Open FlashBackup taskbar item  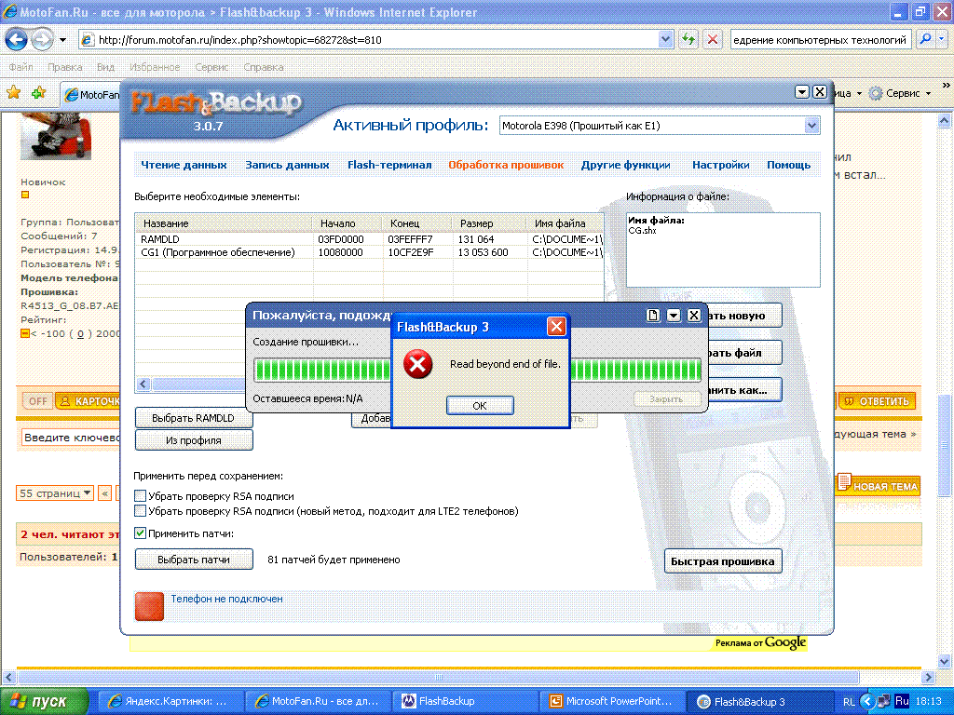tap(466, 701)
